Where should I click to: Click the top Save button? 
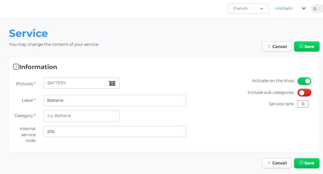coord(307,46)
